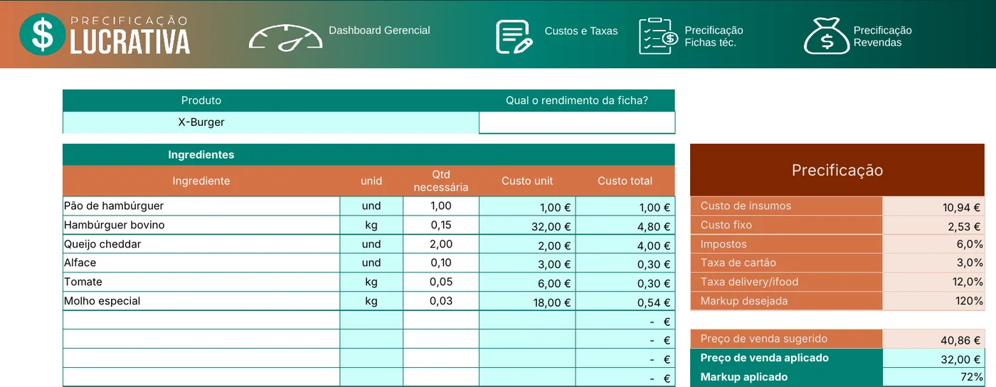Click the money bag Revendas icon
The height and width of the screenshot is (387, 996).
827,36
